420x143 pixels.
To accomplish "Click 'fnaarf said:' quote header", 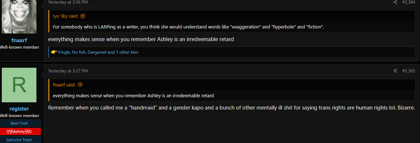I will 64,85.
